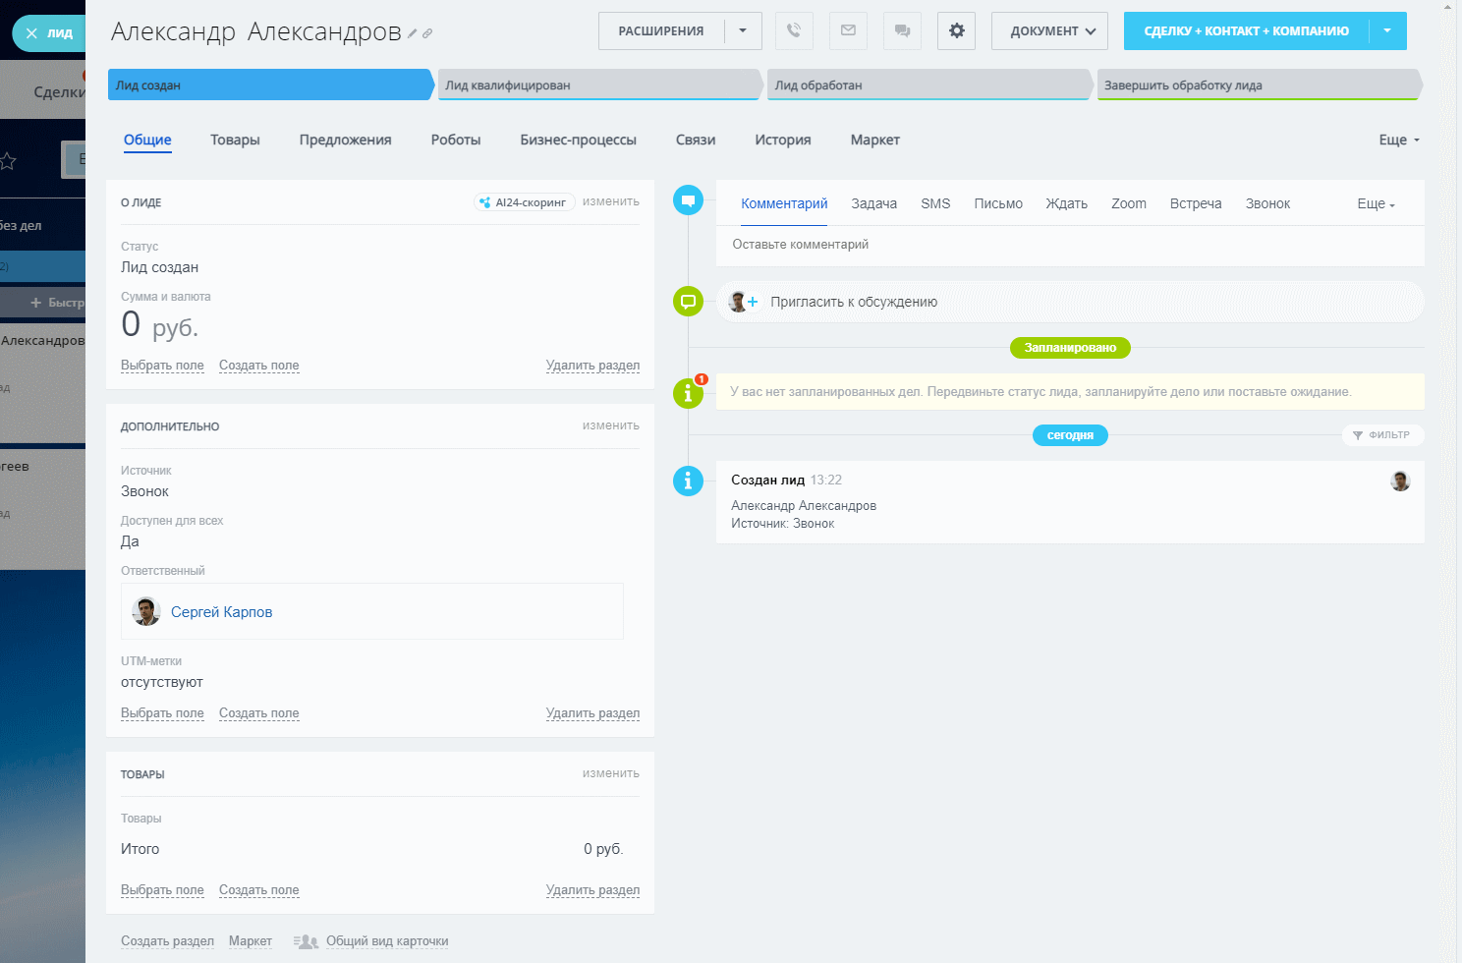Expand the Еще menu in timeline tabs

coord(1376,203)
